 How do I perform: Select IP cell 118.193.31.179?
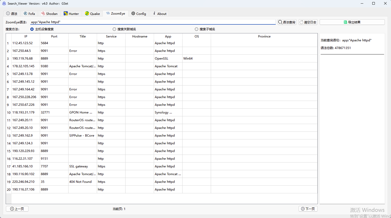[x=26, y=112]
